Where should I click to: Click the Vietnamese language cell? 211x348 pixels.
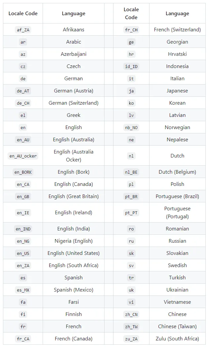click(177, 302)
